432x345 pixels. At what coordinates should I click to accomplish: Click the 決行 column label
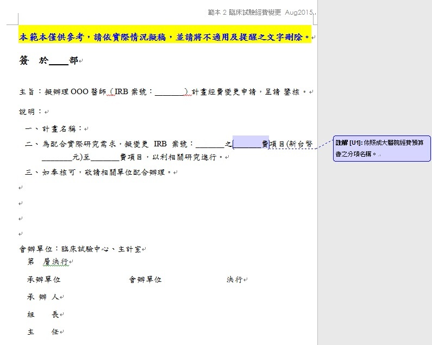tap(235, 280)
